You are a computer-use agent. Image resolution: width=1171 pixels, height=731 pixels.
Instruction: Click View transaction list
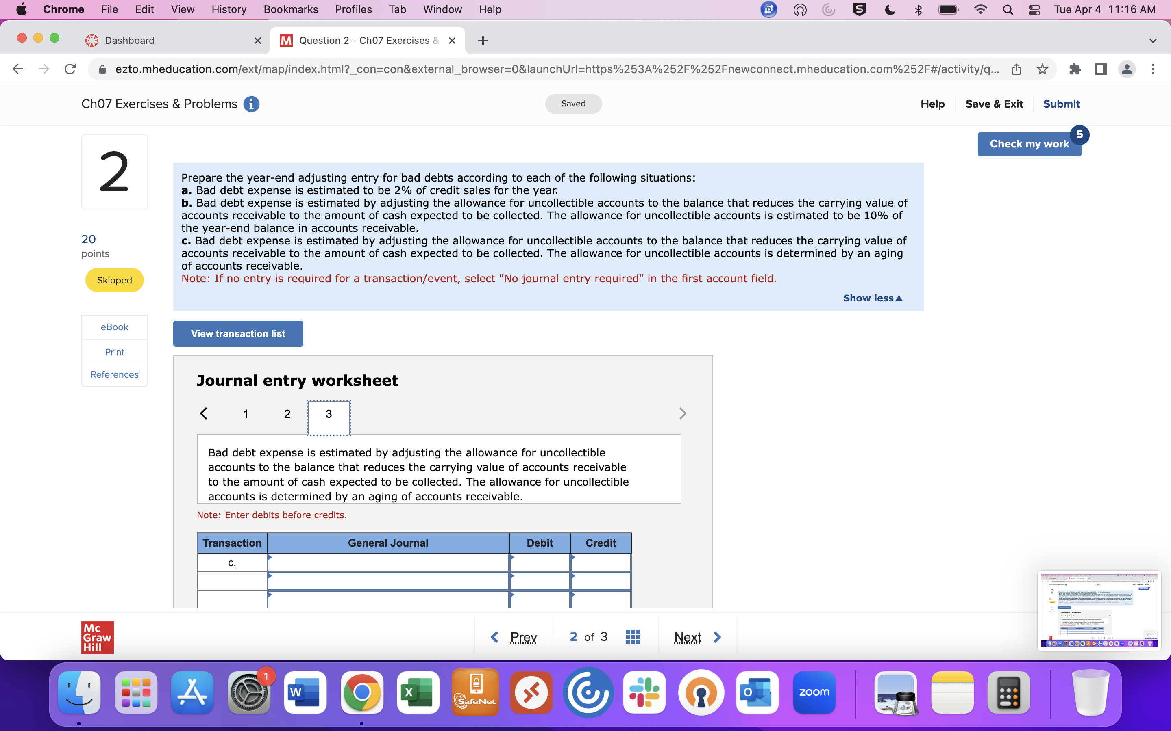click(237, 333)
